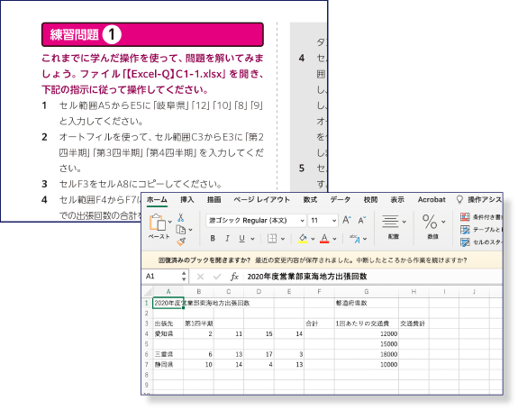Viewport: 518px width, 410px height.
Task: Expand phonetic guide dropdown arrow
Action: pyautogui.click(x=365, y=239)
